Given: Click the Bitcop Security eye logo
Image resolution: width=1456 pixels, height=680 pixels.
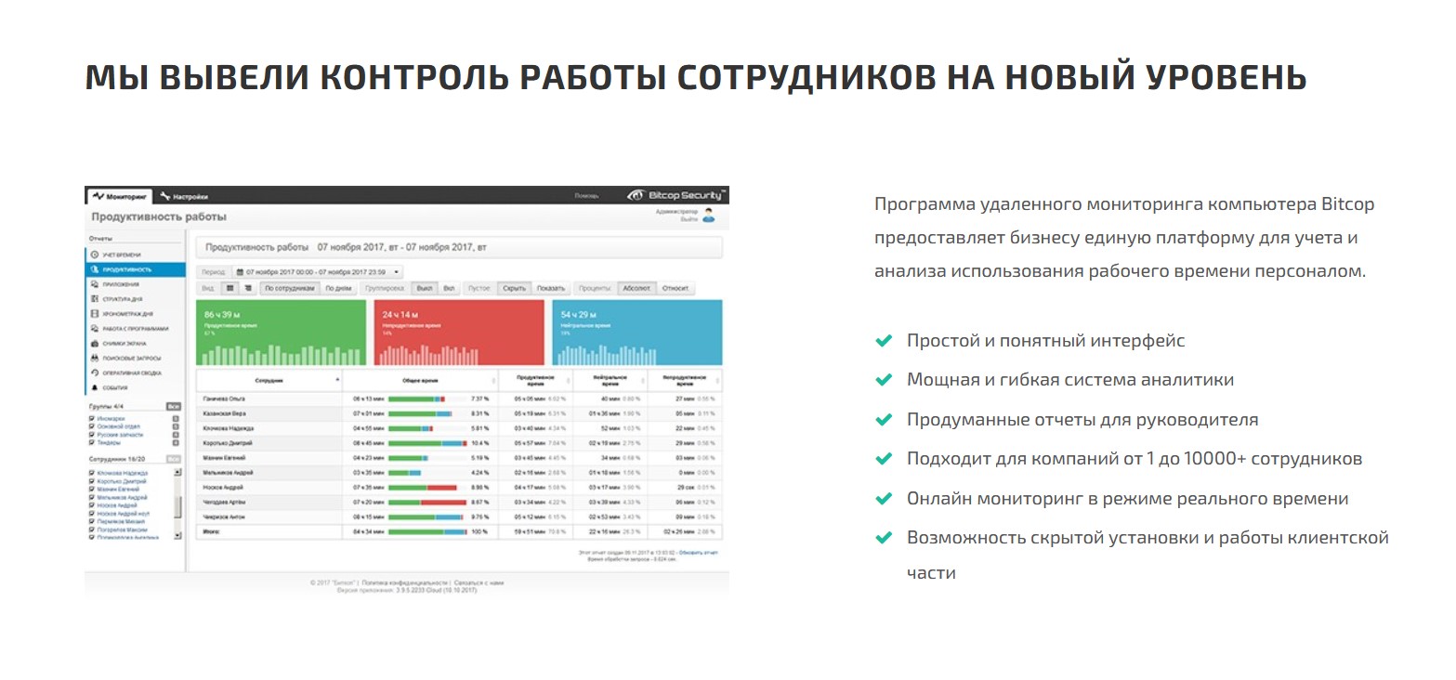Looking at the screenshot, I should (636, 196).
